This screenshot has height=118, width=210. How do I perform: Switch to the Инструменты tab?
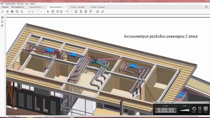[x=17, y=7]
